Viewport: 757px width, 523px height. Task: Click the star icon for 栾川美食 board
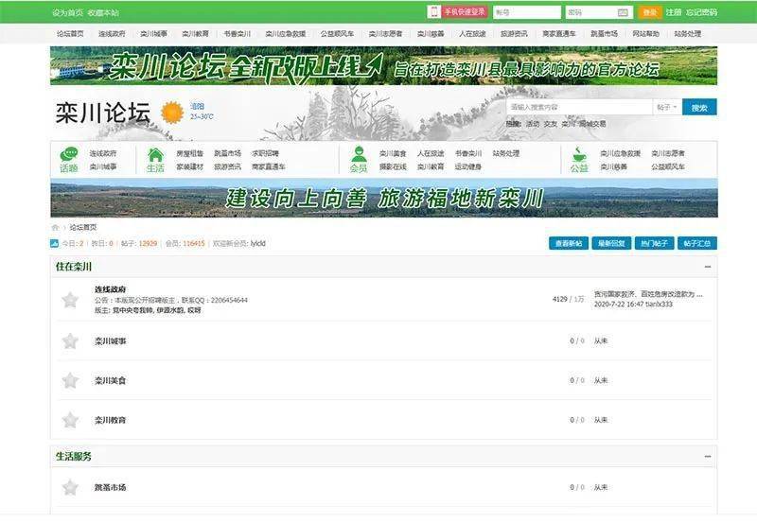click(70, 381)
